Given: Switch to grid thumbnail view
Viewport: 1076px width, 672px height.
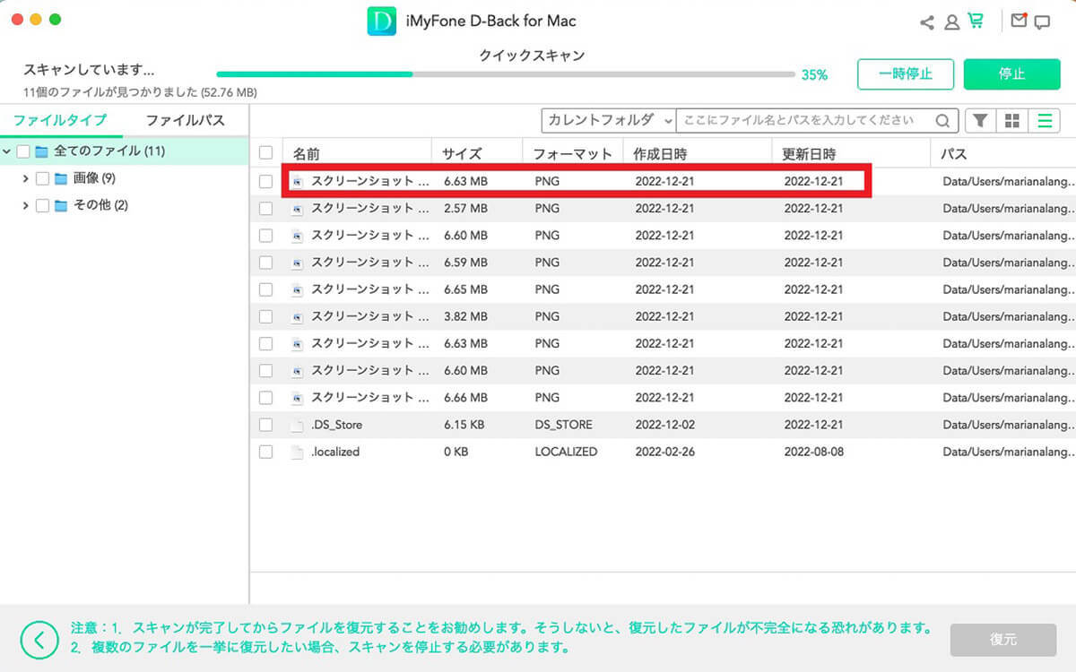Looking at the screenshot, I should pyautogui.click(x=1012, y=120).
